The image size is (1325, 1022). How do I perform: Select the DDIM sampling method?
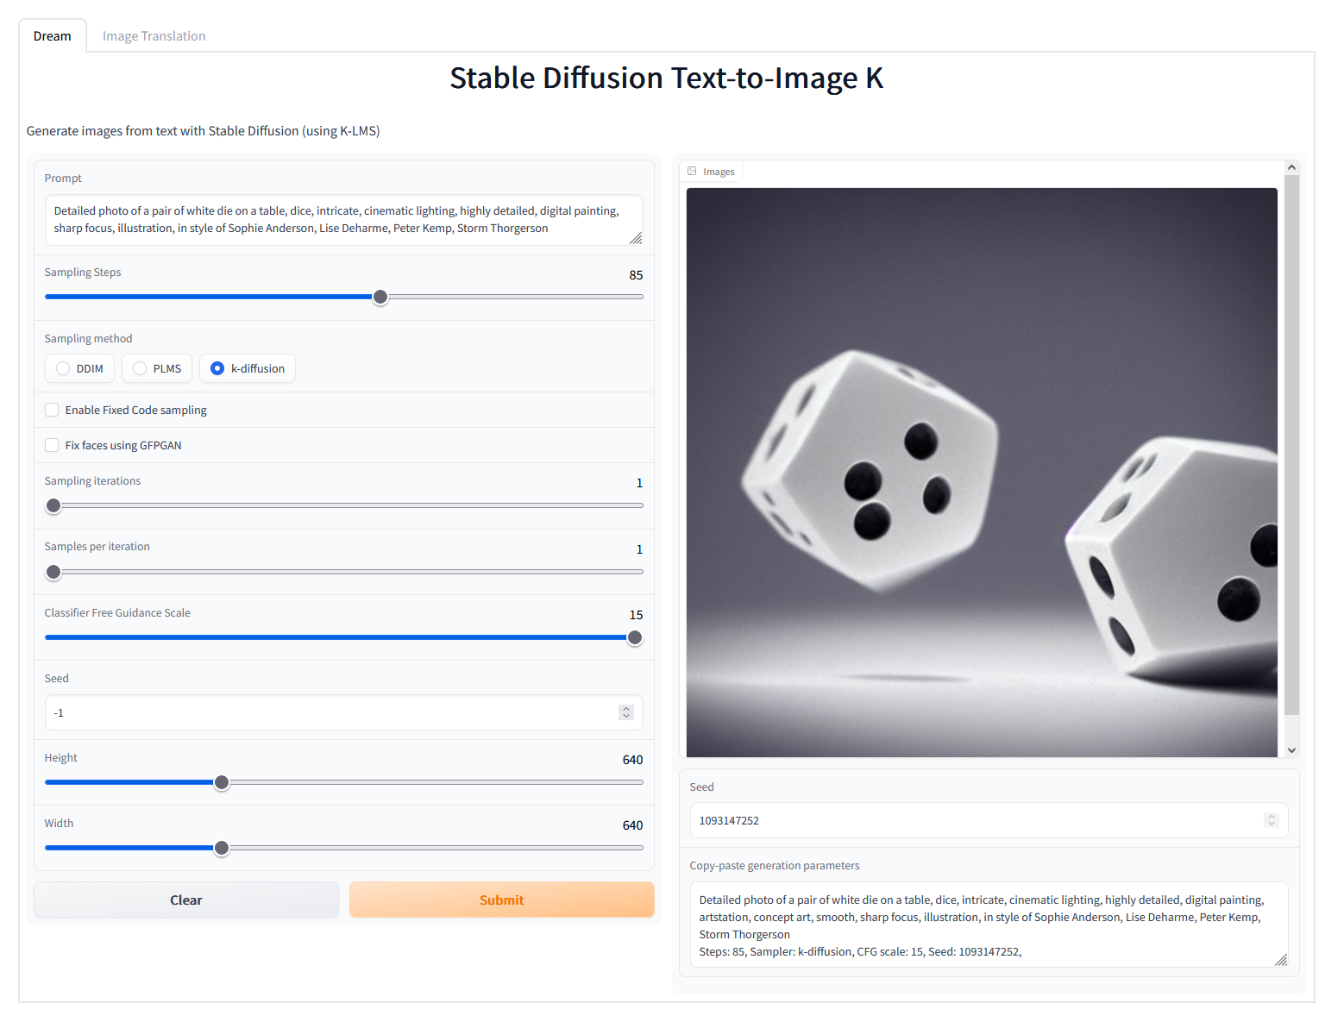[x=63, y=368]
